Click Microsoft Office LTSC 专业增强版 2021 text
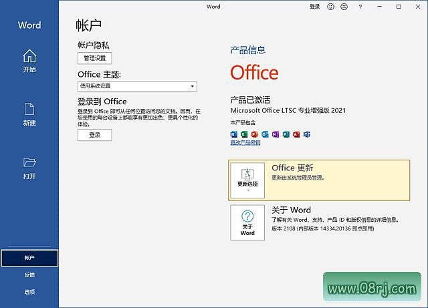This screenshot has width=428, height=308. [x=288, y=110]
